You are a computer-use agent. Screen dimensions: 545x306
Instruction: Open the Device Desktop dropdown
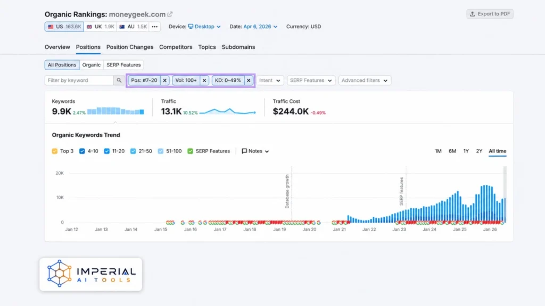pos(204,27)
